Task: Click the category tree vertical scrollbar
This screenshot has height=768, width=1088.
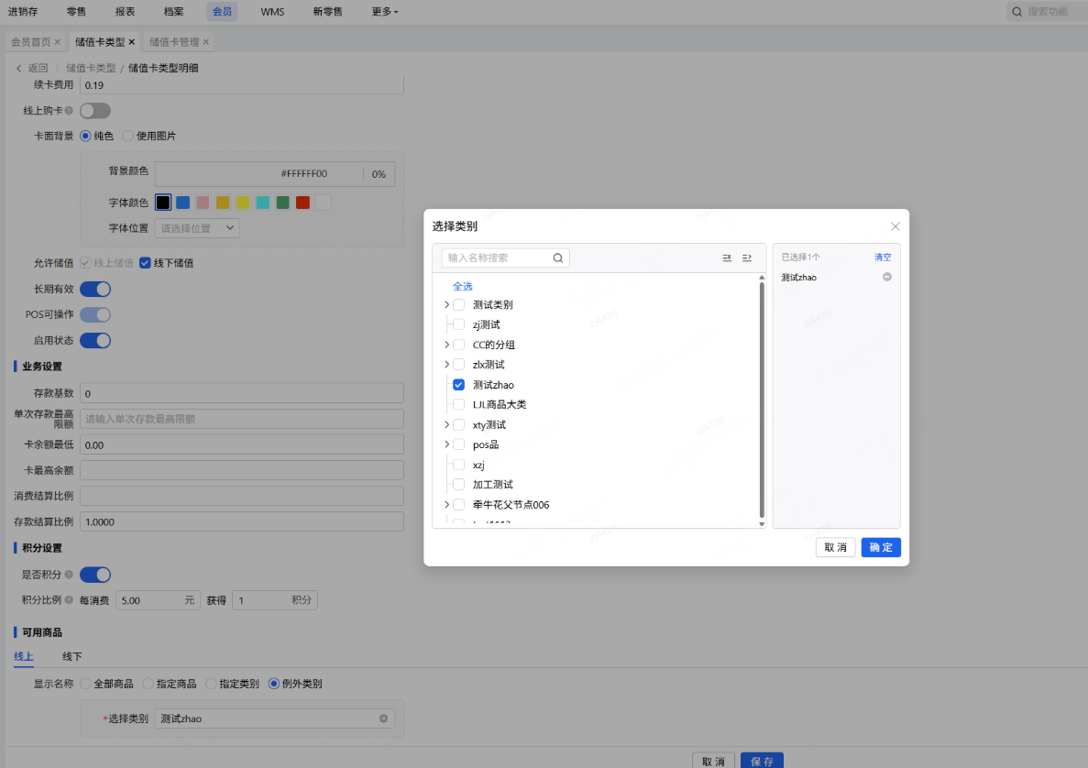Action: (x=762, y=400)
